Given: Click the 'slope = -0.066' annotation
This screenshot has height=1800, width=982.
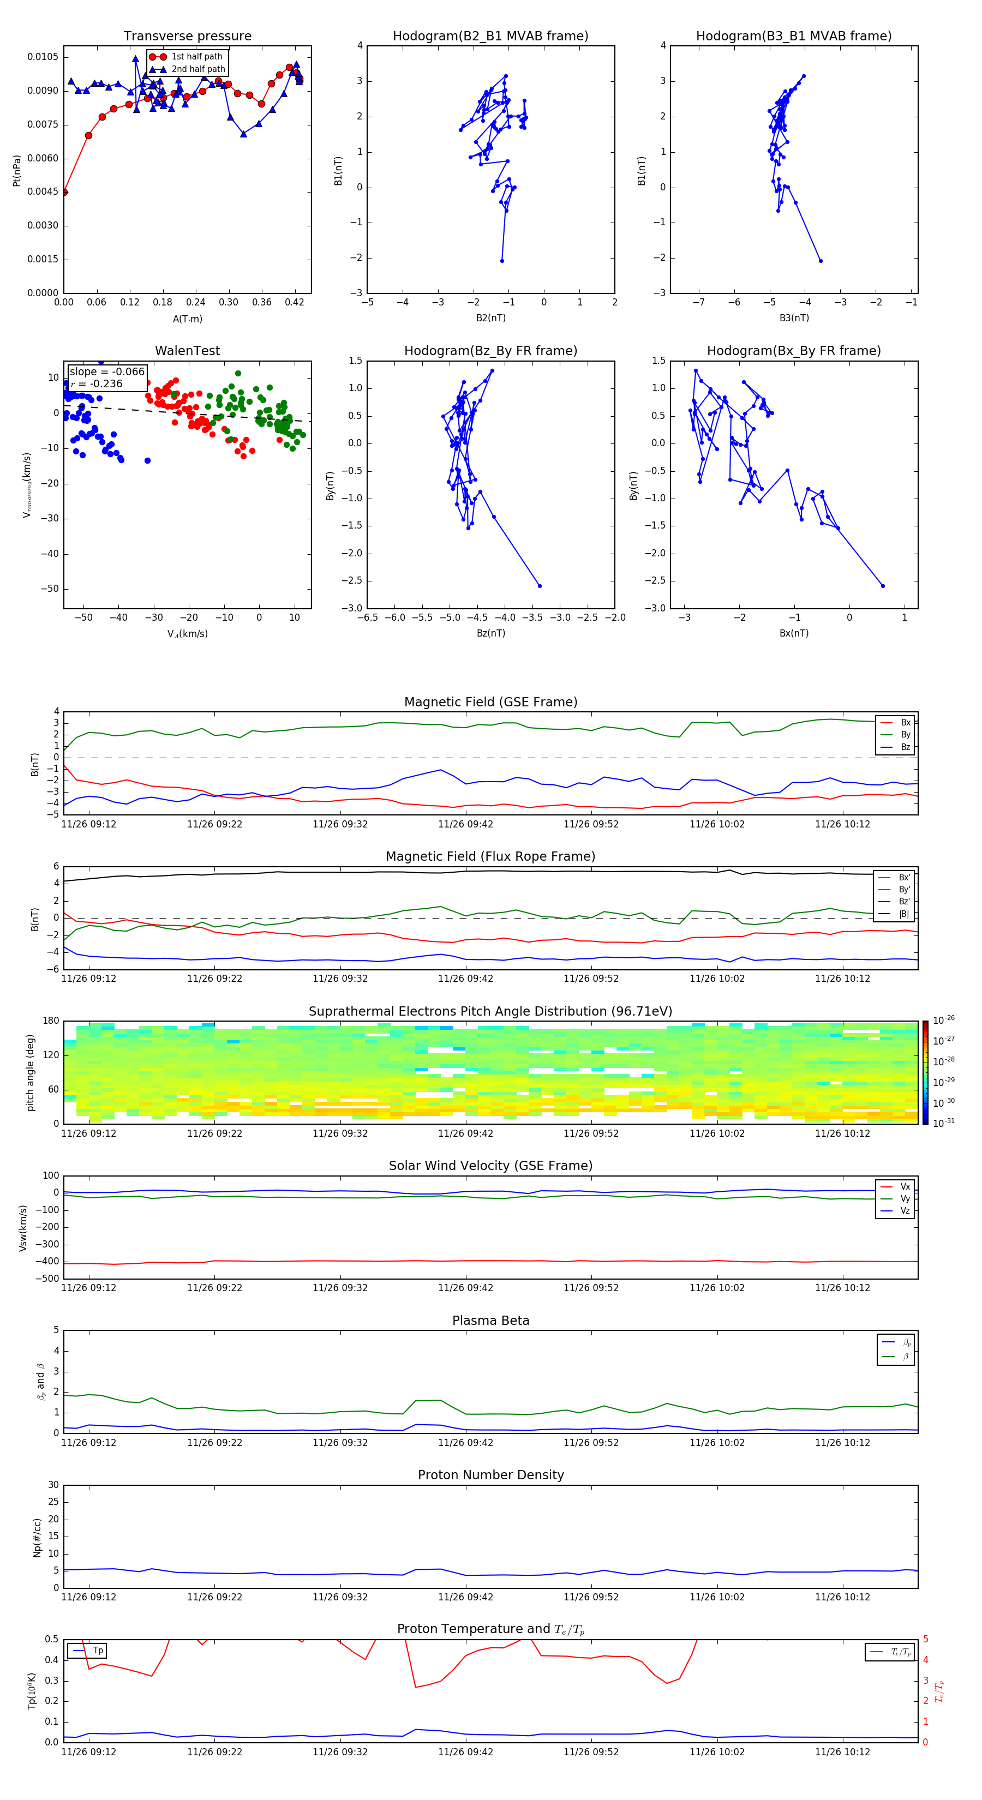Looking at the screenshot, I should tap(107, 372).
